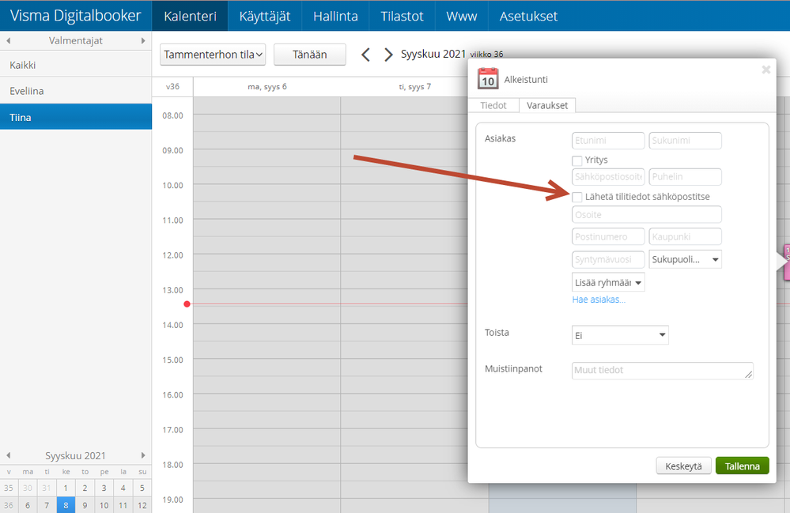Screen dimensions: 790x513
Task: Open the Tammenterhon tila dropdown
Action: (213, 55)
